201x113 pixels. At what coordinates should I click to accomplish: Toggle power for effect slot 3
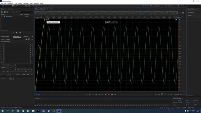[4, 48]
